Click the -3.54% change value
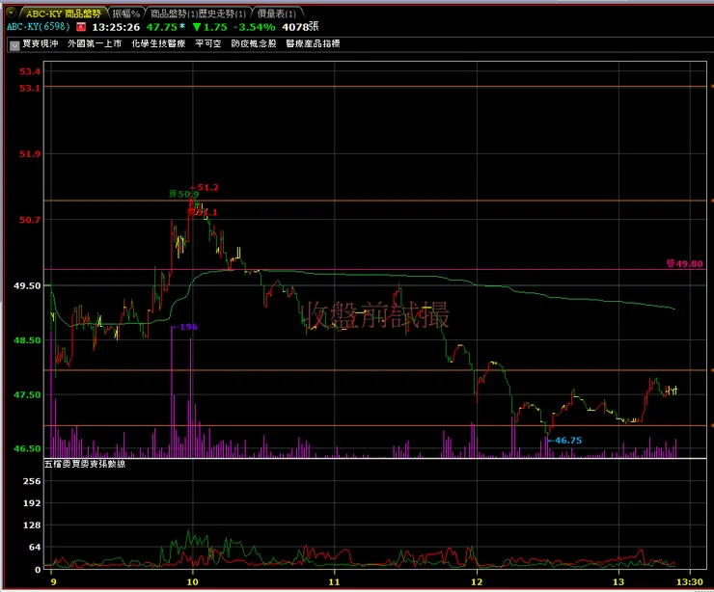 coord(255,27)
